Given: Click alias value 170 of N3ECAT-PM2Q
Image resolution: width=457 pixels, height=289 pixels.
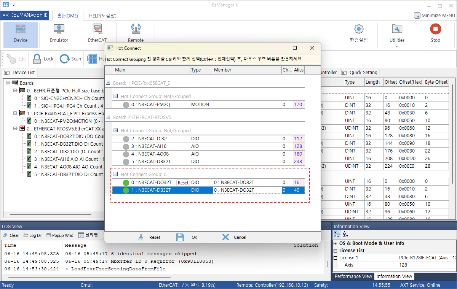Looking at the screenshot, I should (x=298, y=105).
